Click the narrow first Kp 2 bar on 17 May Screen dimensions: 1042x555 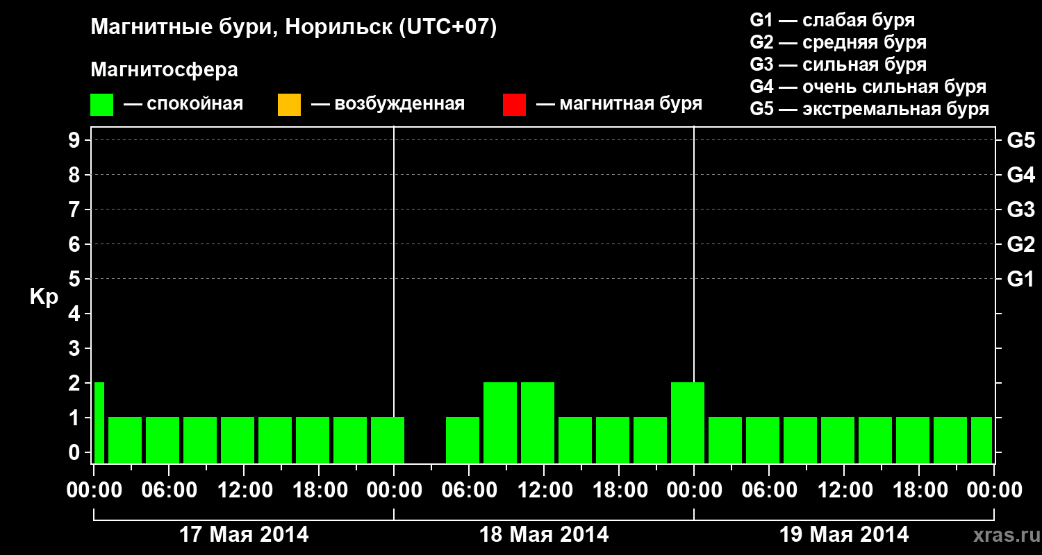pyautogui.click(x=99, y=422)
